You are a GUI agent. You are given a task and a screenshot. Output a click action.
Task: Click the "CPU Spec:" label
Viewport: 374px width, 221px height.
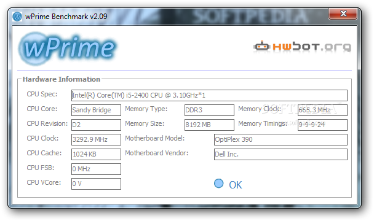[x=42, y=94]
